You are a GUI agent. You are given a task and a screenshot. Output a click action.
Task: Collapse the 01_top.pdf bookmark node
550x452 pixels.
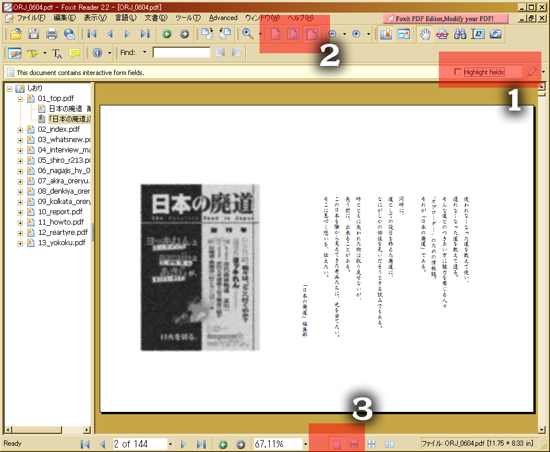click(21, 99)
